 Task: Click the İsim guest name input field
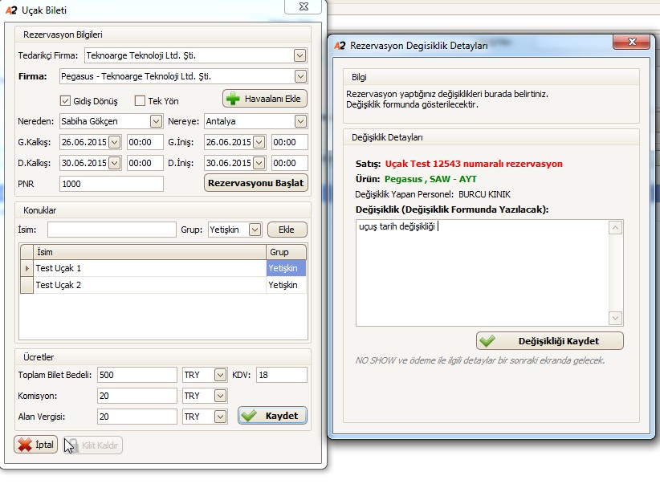click(x=112, y=230)
